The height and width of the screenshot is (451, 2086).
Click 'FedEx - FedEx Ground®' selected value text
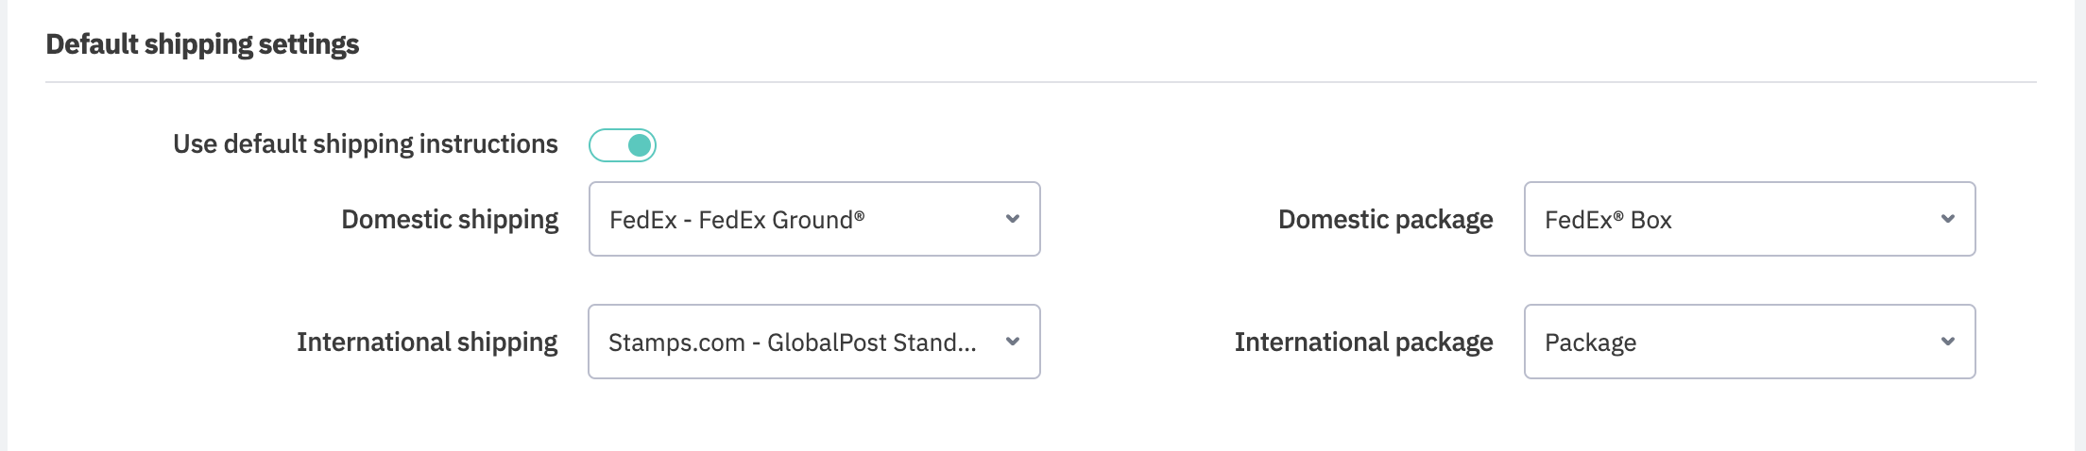737,220
